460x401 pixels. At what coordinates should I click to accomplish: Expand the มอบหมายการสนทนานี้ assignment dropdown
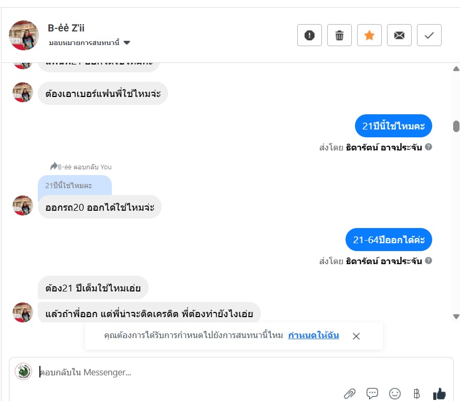click(127, 42)
